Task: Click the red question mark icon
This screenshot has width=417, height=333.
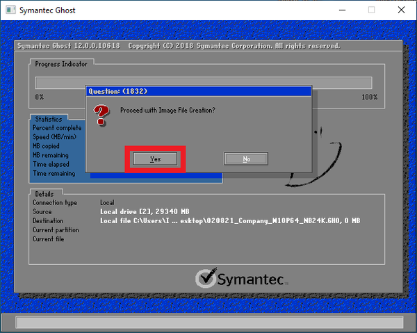Action: point(101,115)
